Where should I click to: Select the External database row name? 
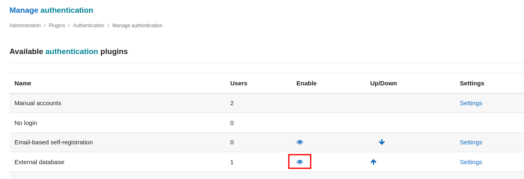39,162
